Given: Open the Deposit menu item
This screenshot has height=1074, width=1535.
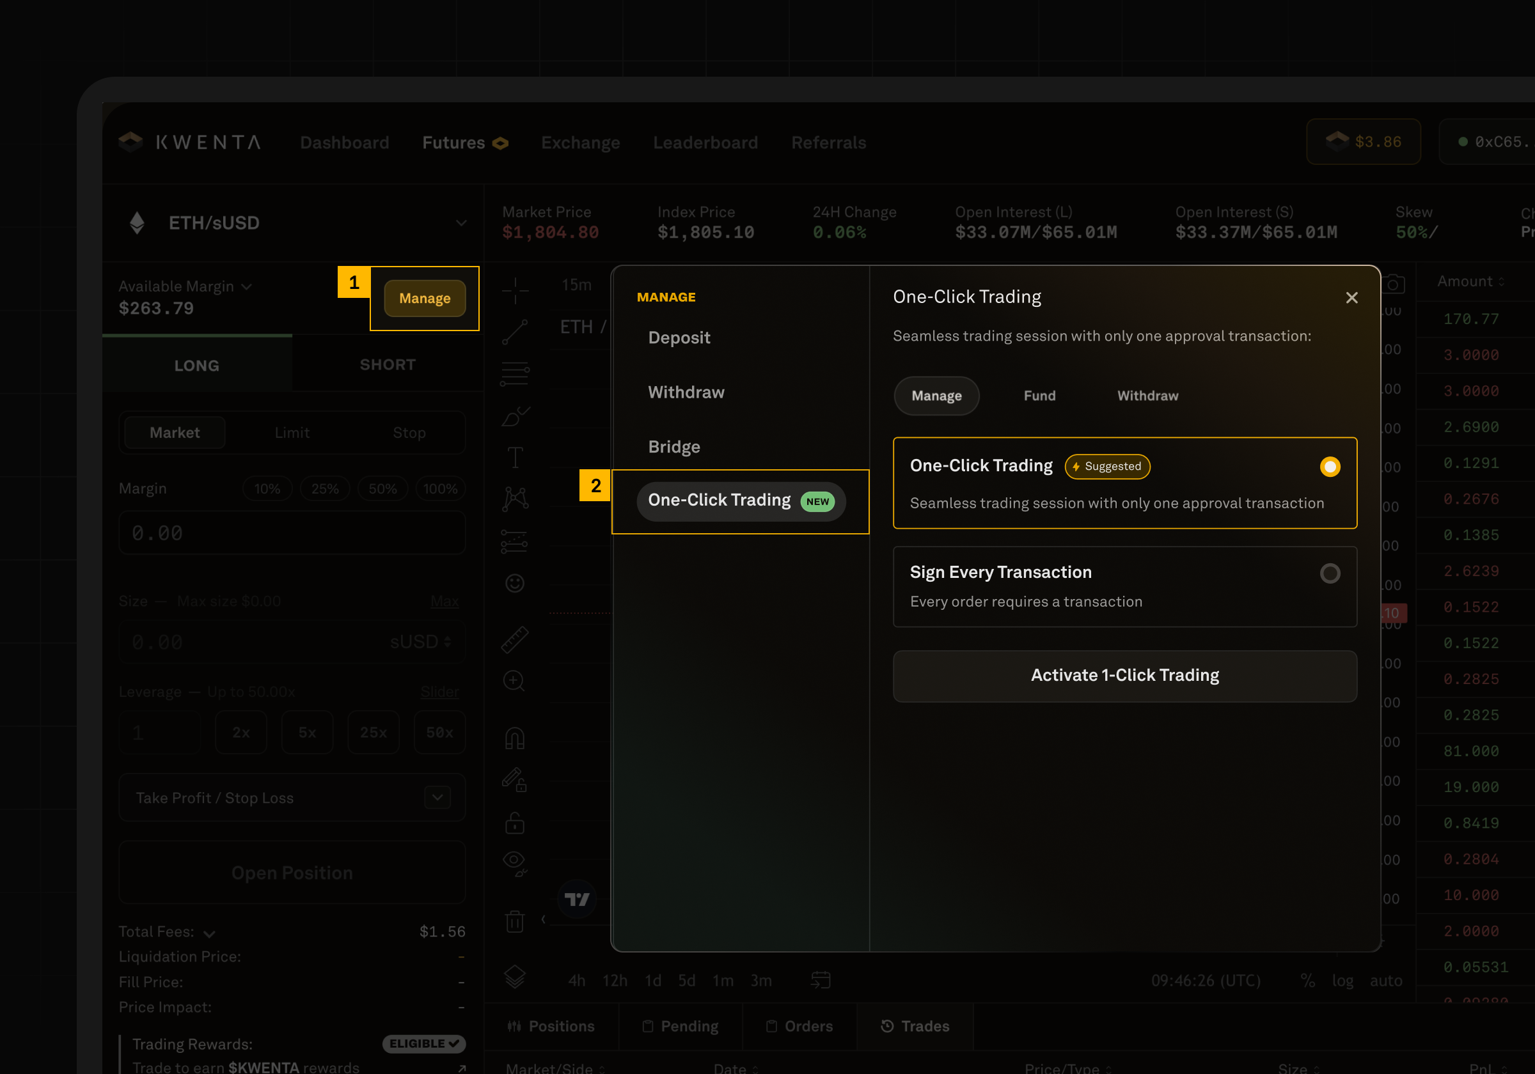Looking at the screenshot, I should 679,338.
